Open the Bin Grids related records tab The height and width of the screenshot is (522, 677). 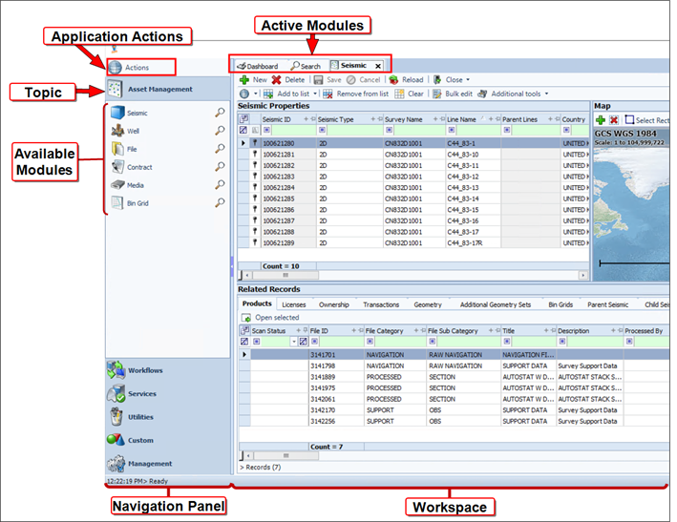[x=561, y=304]
